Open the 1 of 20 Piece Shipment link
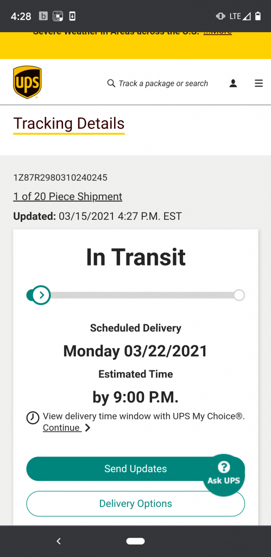 point(68,196)
